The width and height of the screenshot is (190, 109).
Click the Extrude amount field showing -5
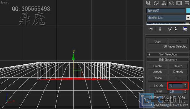click(176, 85)
